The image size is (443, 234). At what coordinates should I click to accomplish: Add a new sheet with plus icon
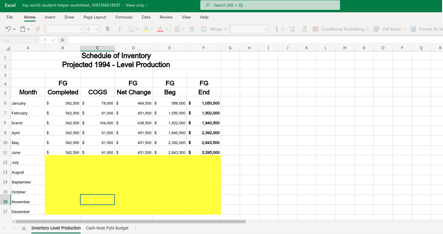(136, 228)
